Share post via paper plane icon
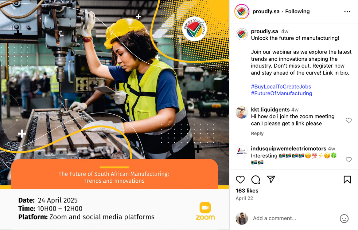 (271, 180)
